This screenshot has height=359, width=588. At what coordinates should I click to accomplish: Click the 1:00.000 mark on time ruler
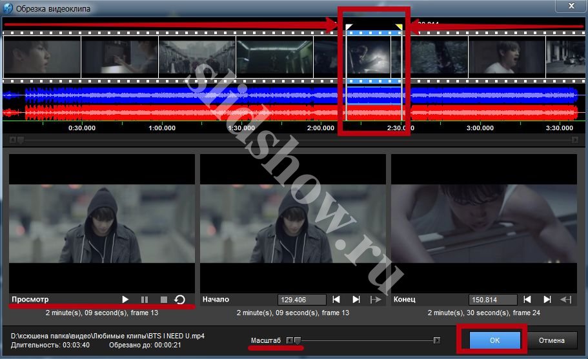pos(162,128)
